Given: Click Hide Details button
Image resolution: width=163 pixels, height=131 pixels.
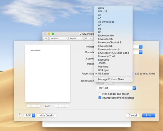Looking at the screenshot, I should [47, 115].
